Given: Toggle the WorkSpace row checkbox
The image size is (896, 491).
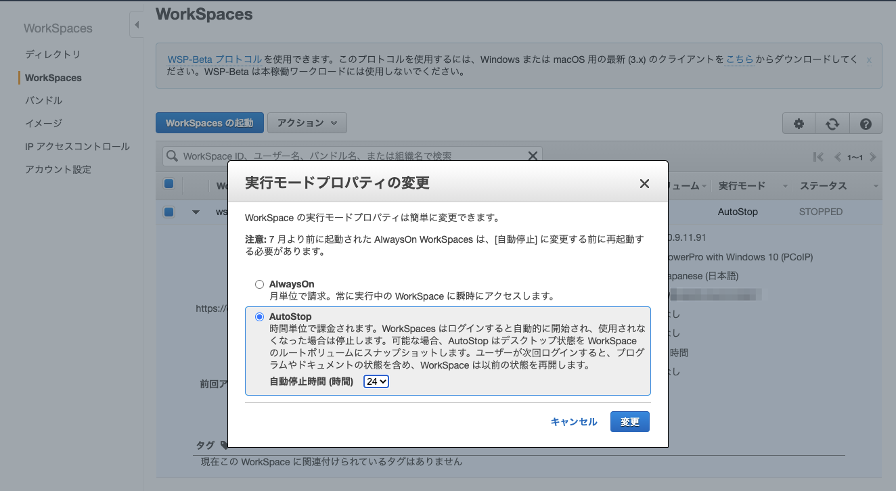Looking at the screenshot, I should click(169, 212).
